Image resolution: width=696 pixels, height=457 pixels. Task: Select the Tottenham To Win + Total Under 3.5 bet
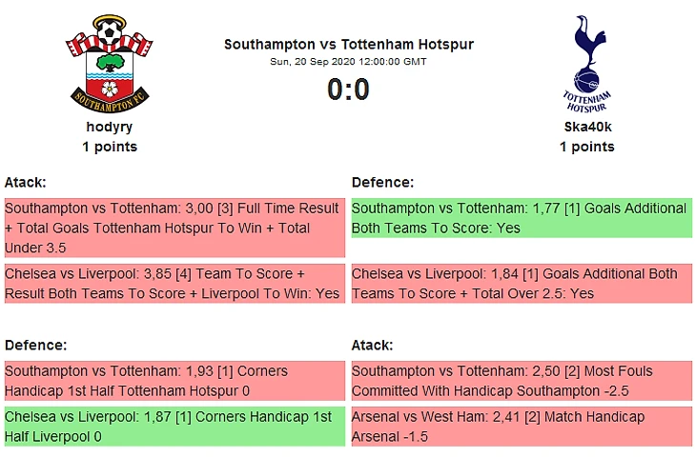[174, 228]
